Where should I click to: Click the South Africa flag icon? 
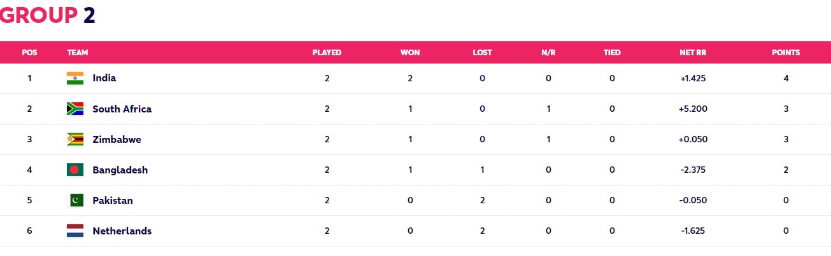(75, 109)
